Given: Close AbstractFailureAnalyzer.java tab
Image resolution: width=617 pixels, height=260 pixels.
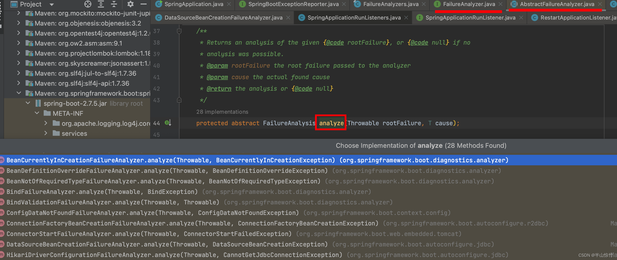Looking at the screenshot, I should point(600,4).
